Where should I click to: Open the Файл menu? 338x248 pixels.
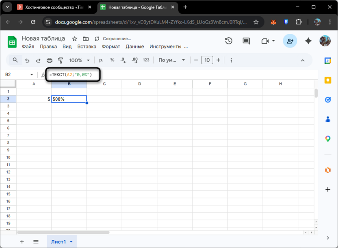(28, 47)
